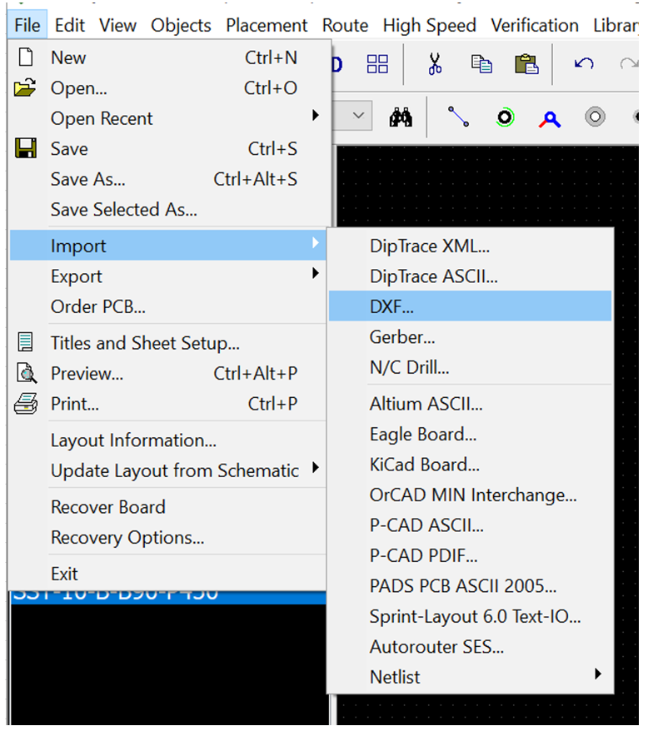
Task: Select the route trace line tool
Action: [x=458, y=117]
